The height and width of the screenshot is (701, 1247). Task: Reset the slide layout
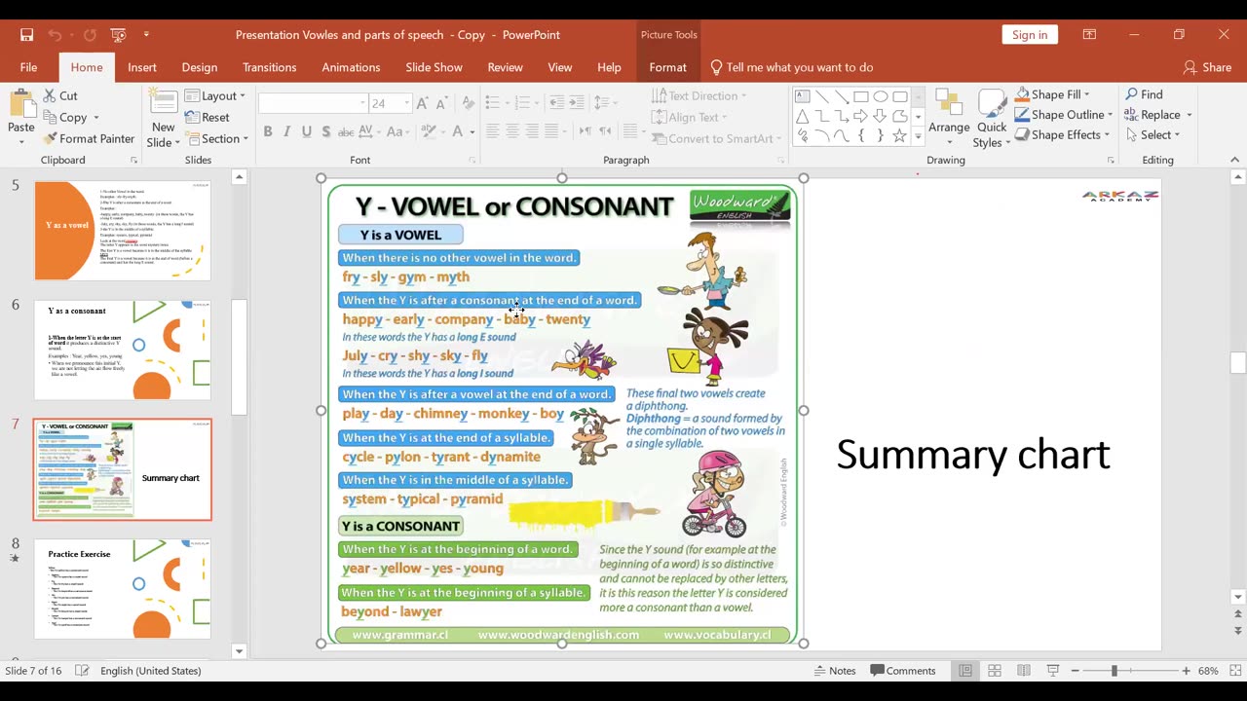[207, 117]
